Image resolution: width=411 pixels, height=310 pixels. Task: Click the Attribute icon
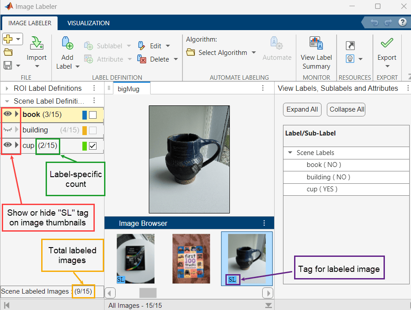coord(88,59)
